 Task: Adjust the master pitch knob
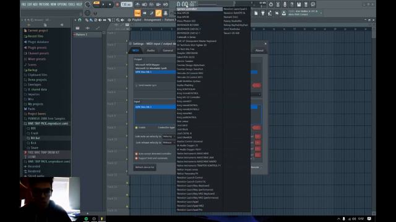click(87, 13)
